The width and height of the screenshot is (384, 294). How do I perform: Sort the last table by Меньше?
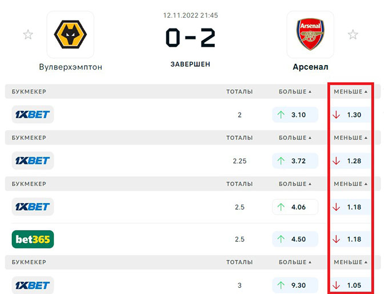click(x=350, y=263)
